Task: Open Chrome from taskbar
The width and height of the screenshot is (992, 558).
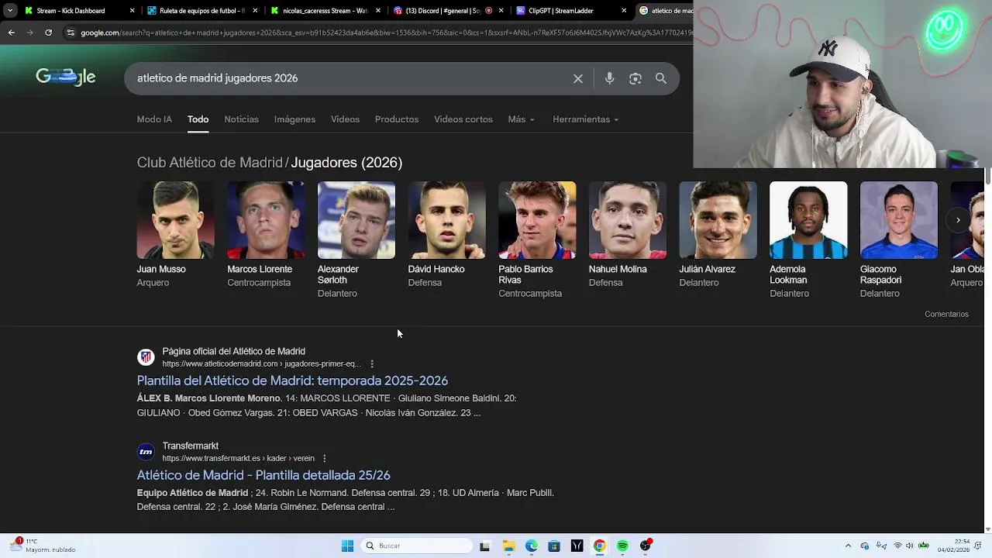Action: pyautogui.click(x=599, y=546)
